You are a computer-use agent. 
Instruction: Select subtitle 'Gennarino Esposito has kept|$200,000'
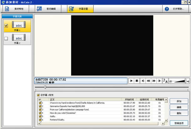[x=67, y=106]
